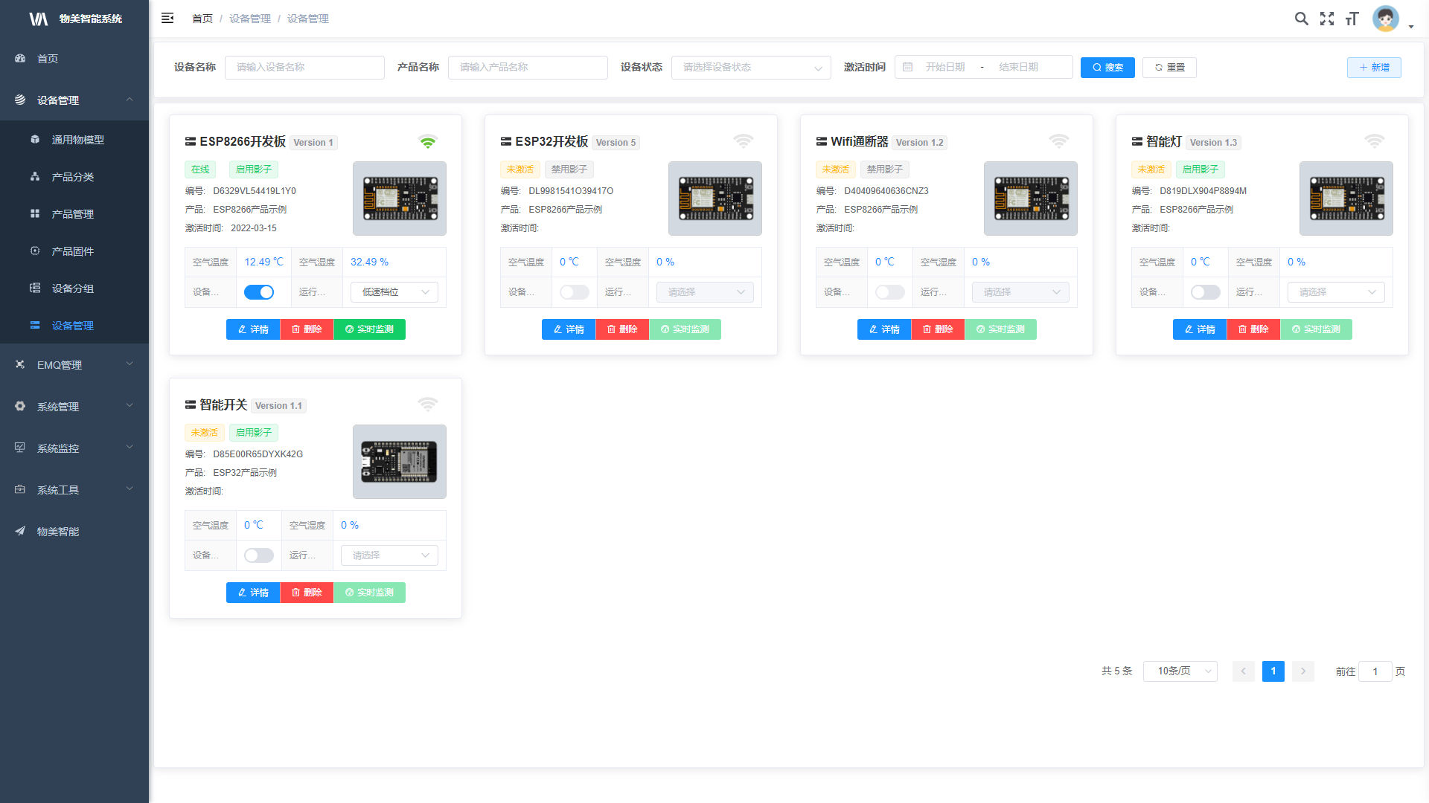Toggle fullscreen mode icon in header
Image resolution: width=1429 pixels, height=803 pixels.
tap(1327, 19)
